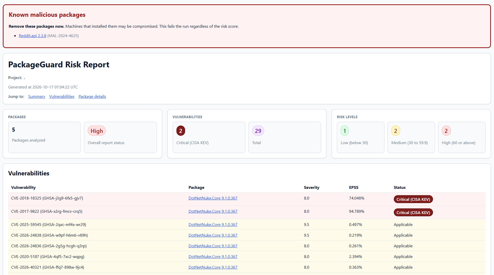Open DotNetNuke.Core link for CVE-2020-5187
494x275 pixels.
pyautogui.click(x=213, y=257)
